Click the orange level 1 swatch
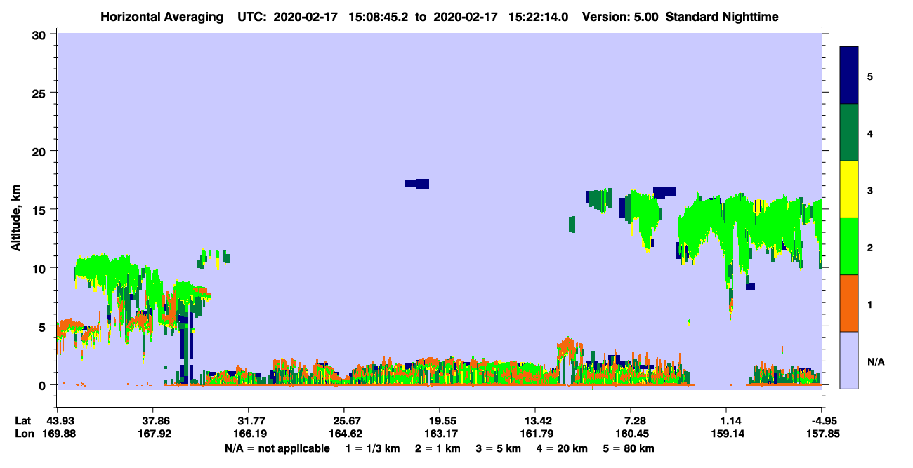Image resolution: width=913 pixels, height=468 pixels. (x=849, y=303)
